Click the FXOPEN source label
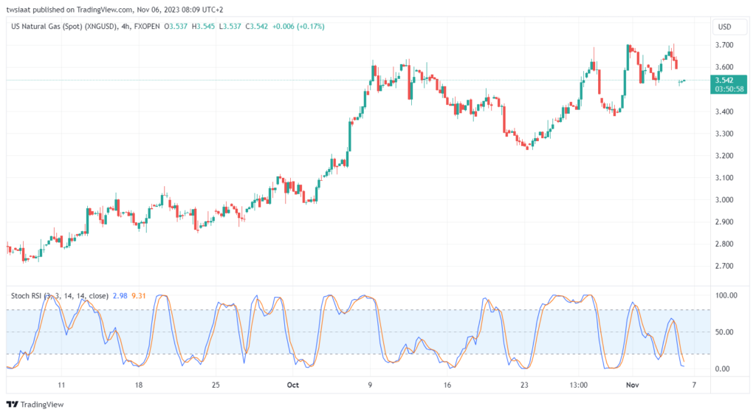The image size is (756, 415). coord(147,27)
